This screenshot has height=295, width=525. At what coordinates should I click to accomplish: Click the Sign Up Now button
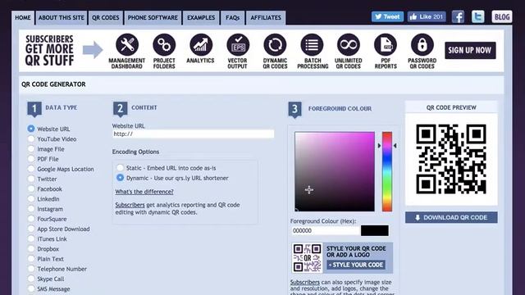tap(470, 50)
